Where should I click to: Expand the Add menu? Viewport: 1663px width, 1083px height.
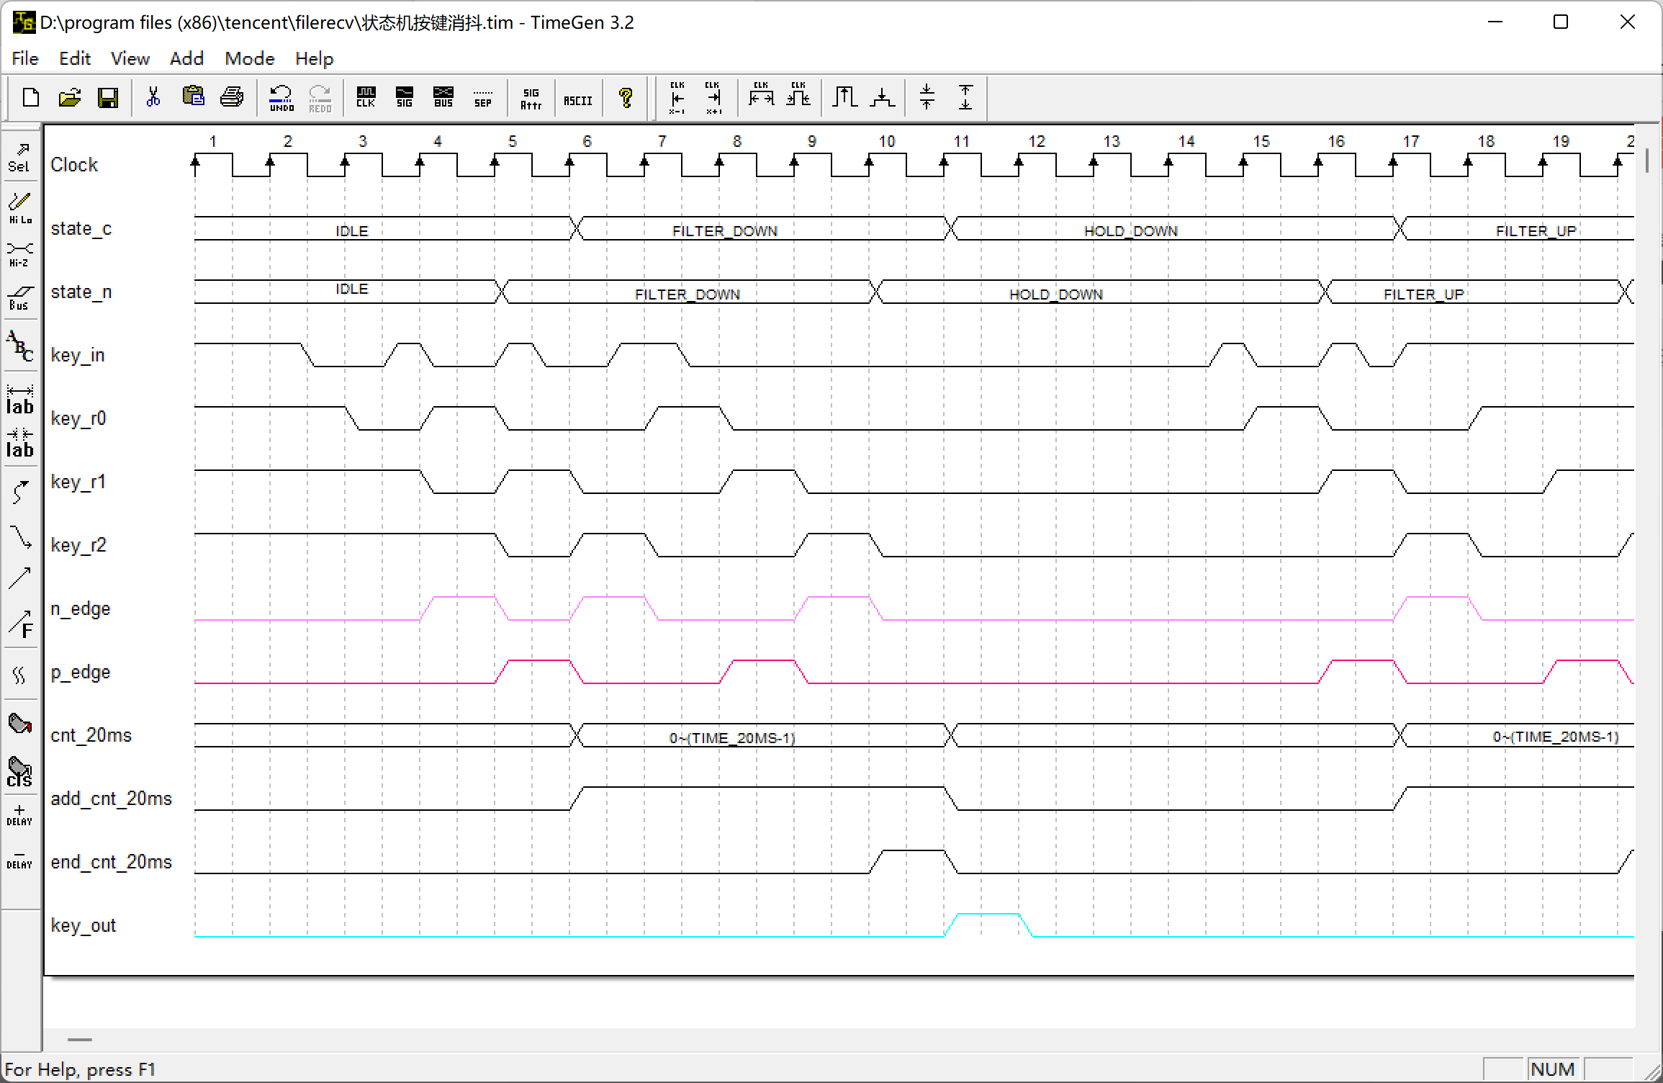click(x=186, y=58)
